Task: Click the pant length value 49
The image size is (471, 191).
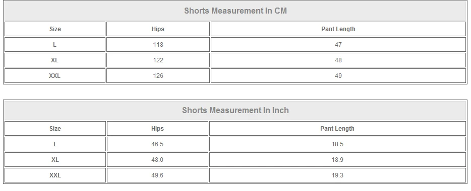Action: click(x=338, y=76)
